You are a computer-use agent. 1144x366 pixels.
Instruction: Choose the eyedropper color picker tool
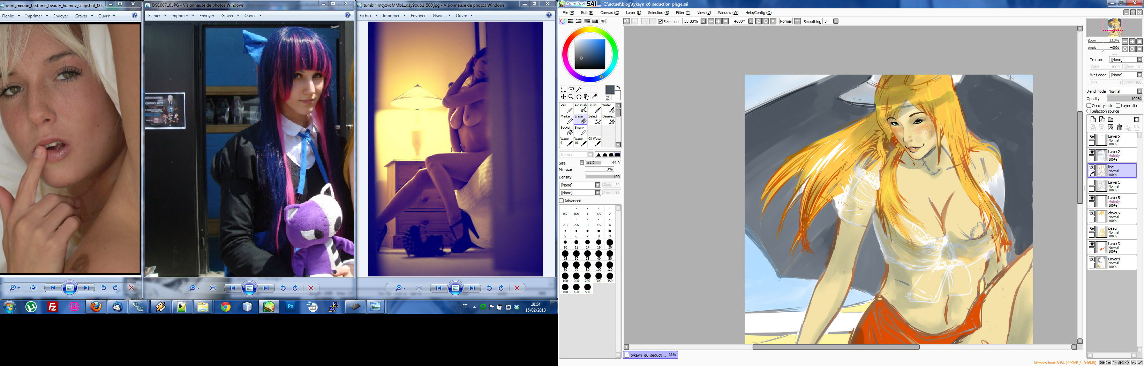coord(594,97)
